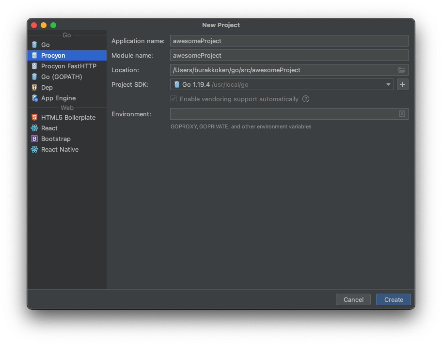Choose Procyon FastHTTP project type

point(67,66)
